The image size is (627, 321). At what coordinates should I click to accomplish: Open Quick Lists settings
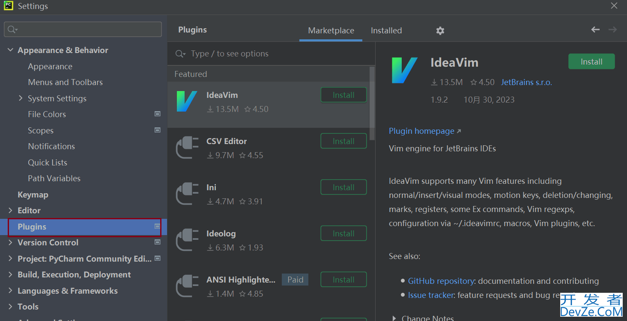tap(48, 162)
